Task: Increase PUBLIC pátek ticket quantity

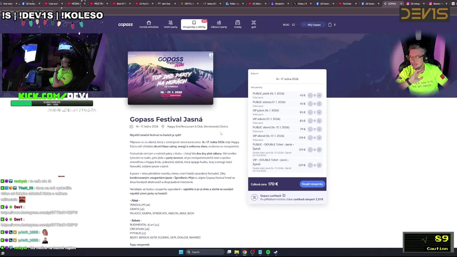Action: pyautogui.click(x=319, y=95)
